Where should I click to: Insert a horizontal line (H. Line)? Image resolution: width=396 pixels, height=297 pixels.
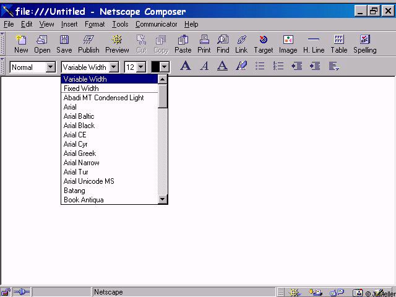point(314,44)
